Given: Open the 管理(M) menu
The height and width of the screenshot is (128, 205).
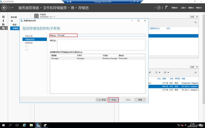Looking at the screenshot, I should pyautogui.click(x=175, y=8).
